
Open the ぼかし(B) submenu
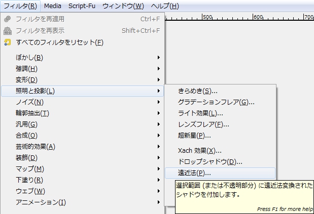coord(82,58)
